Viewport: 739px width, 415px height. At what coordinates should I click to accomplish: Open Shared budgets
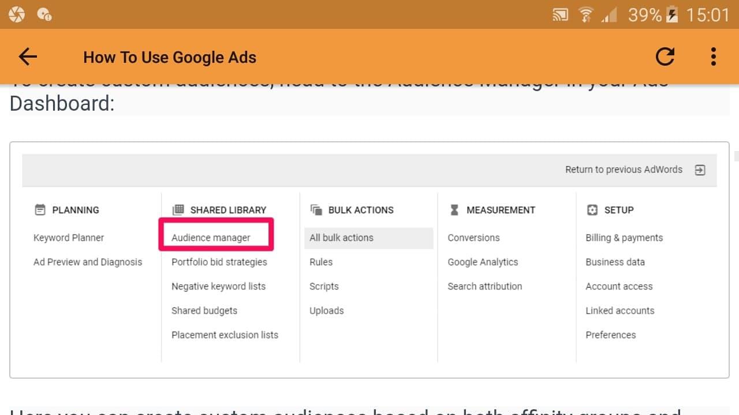tap(204, 310)
